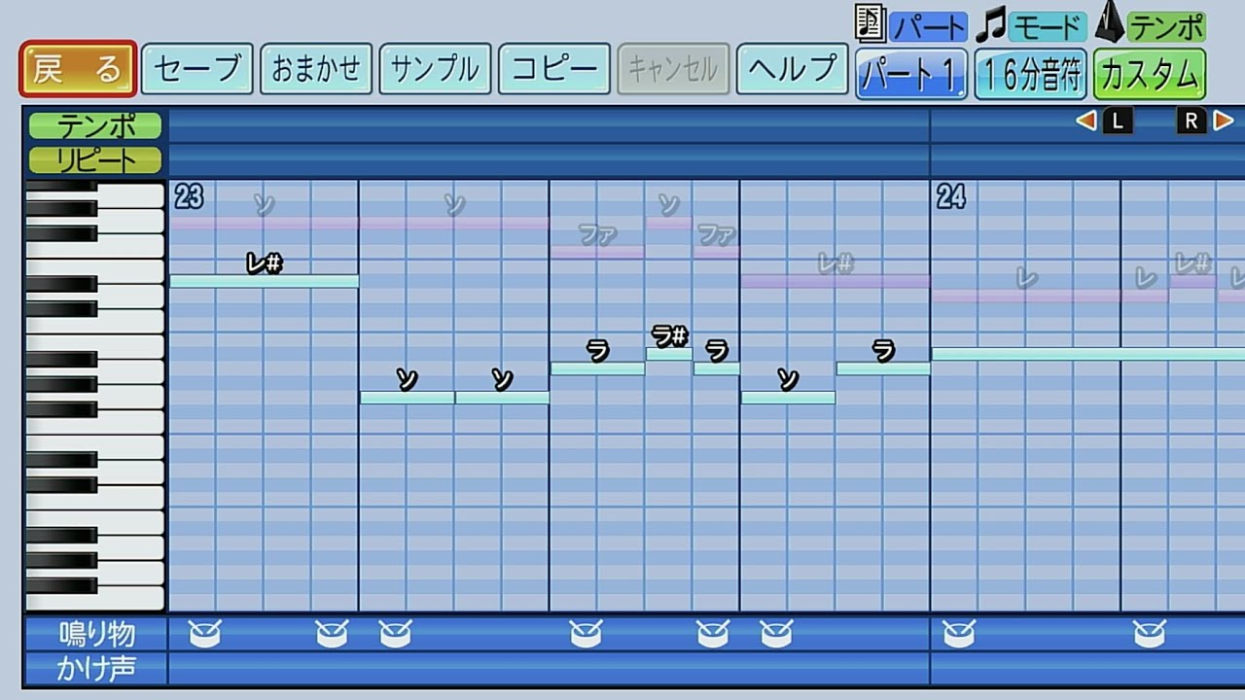Click measure number 24 marker

click(951, 197)
